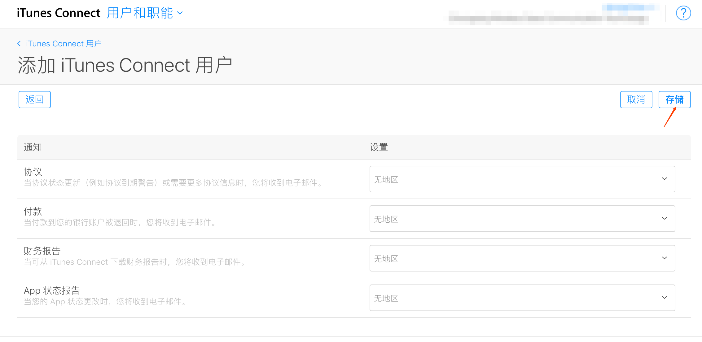Go back via iTunes Connect 用户 breadcrumb

[64, 44]
